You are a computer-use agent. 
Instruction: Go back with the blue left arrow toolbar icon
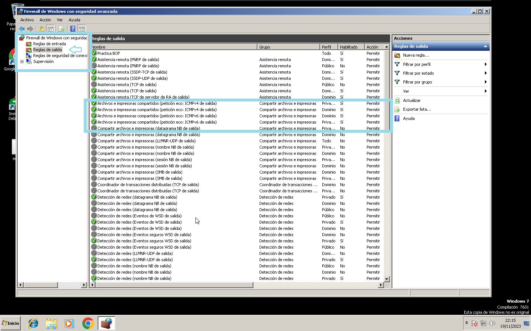tap(22, 29)
